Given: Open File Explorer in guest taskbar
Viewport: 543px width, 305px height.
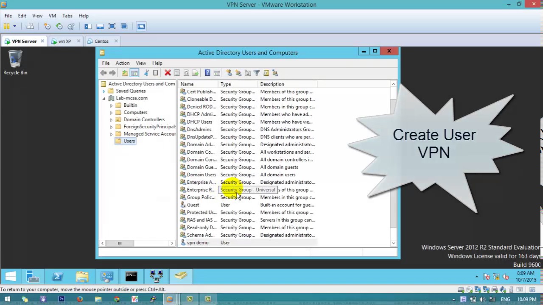Looking at the screenshot, I should 82,277.
